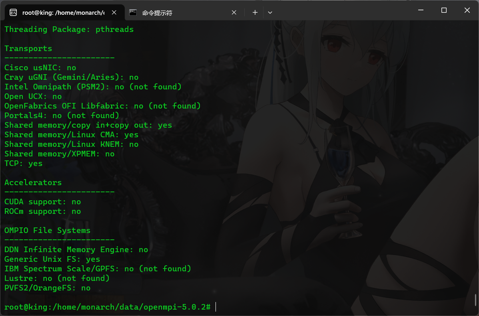479x316 pixels.
Task: Click the 'Shared memory/Linux CMA: yes' line
Action: coord(72,135)
